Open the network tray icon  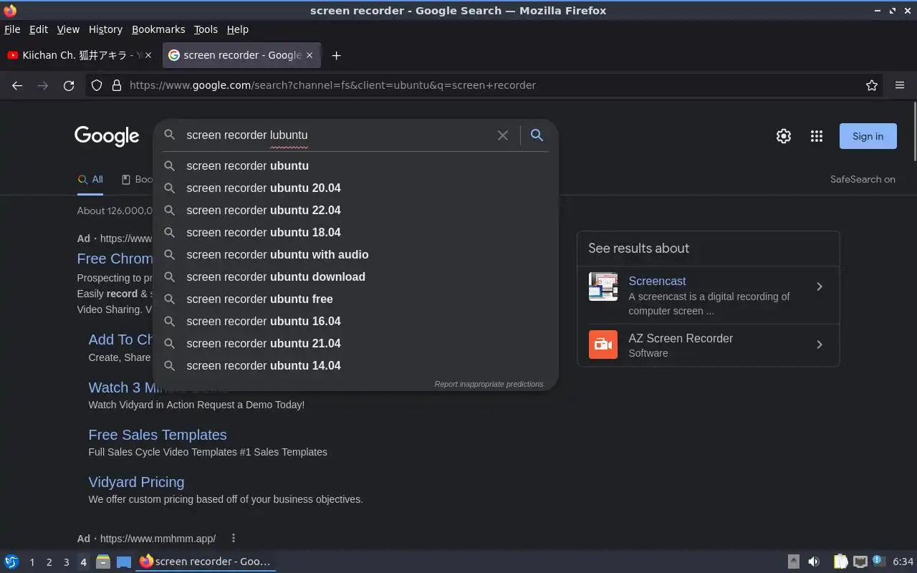860,562
